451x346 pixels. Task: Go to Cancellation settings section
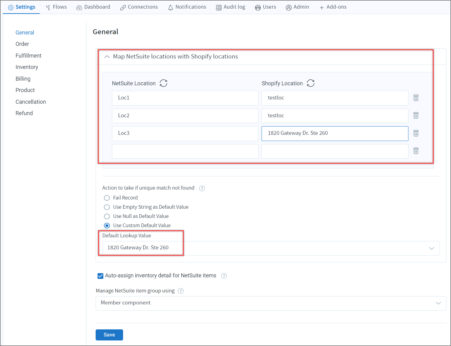point(31,102)
